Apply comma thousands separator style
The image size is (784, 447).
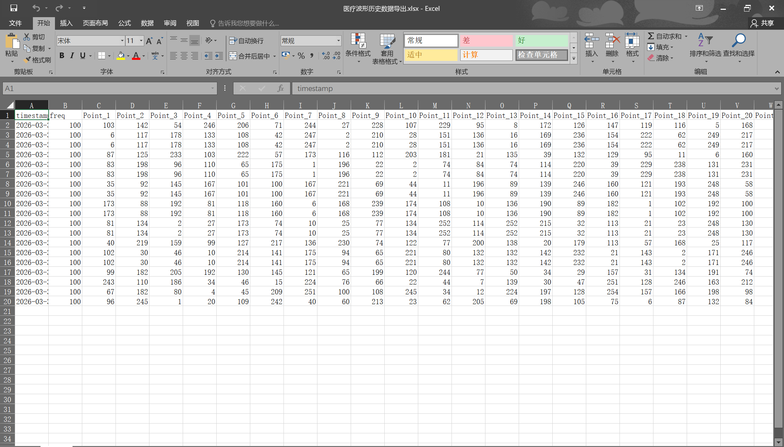[x=311, y=56]
